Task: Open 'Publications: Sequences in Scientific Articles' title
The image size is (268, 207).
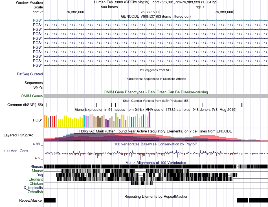Action: point(156,79)
